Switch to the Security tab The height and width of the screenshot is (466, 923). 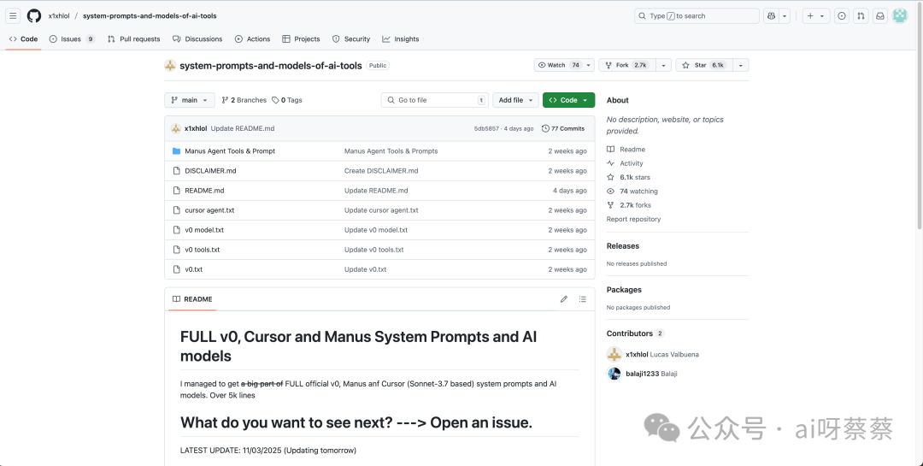point(351,39)
